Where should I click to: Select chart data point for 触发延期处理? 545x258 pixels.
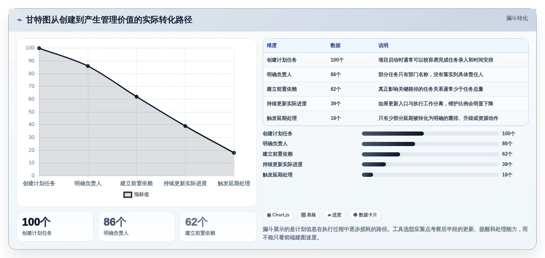[x=234, y=153]
